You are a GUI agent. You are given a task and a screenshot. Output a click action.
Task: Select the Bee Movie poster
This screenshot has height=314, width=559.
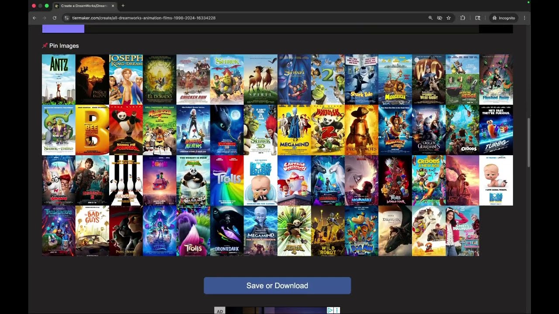coord(92,130)
